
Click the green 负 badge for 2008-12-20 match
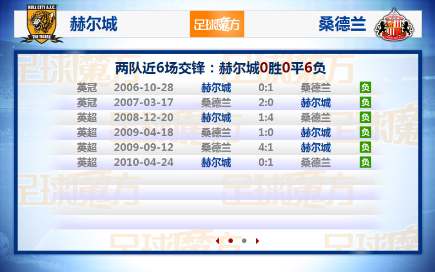(365, 117)
